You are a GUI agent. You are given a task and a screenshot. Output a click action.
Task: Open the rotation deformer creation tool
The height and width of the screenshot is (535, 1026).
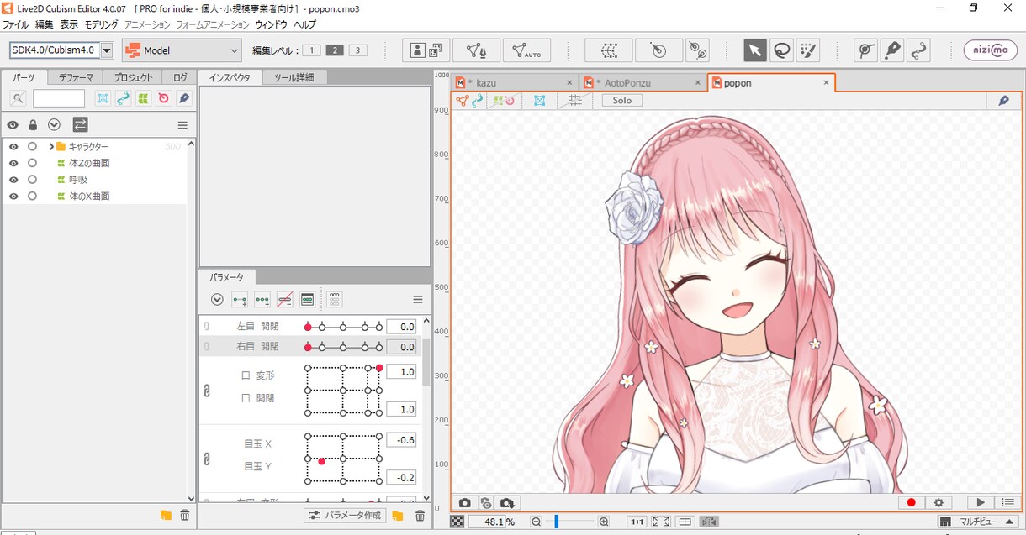pyautogui.click(x=696, y=50)
